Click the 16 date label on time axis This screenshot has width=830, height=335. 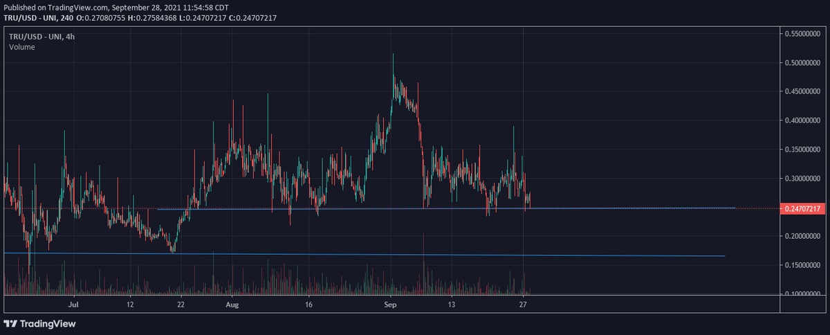click(x=308, y=304)
